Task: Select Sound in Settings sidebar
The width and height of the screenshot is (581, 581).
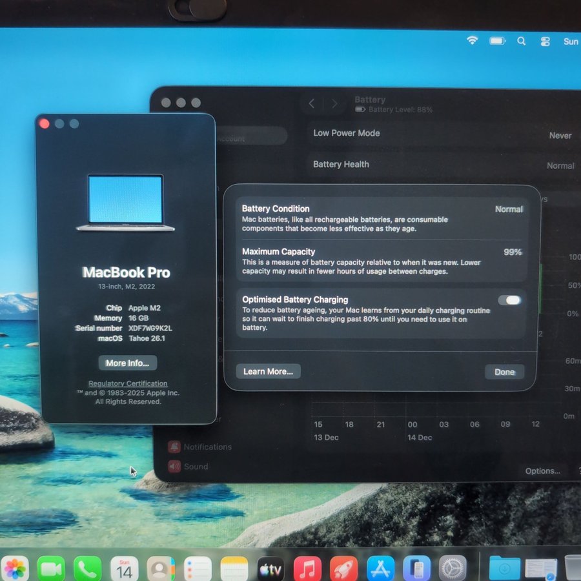Action: [x=195, y=466]
